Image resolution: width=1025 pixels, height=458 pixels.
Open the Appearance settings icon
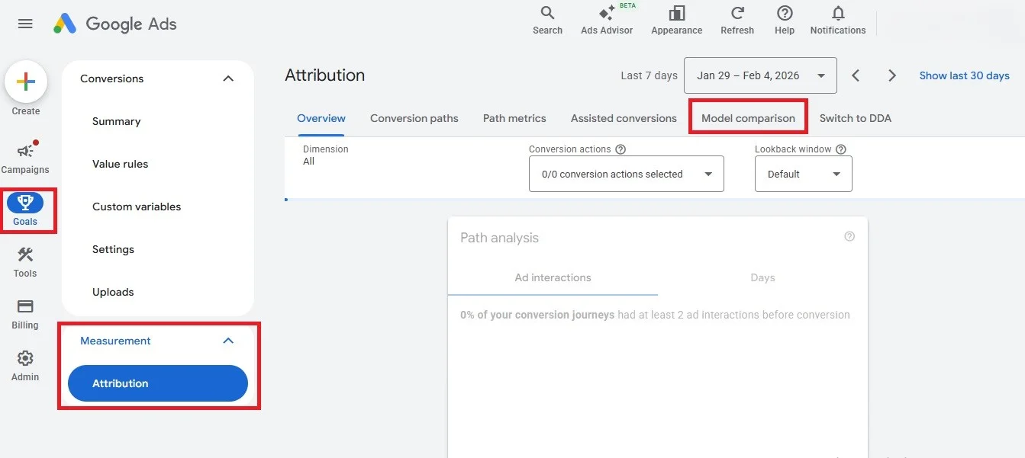pyautogui.click(x=676, y=19)
